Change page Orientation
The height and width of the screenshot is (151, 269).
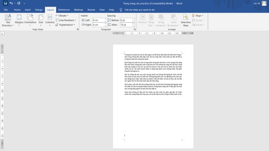(30, 20)
